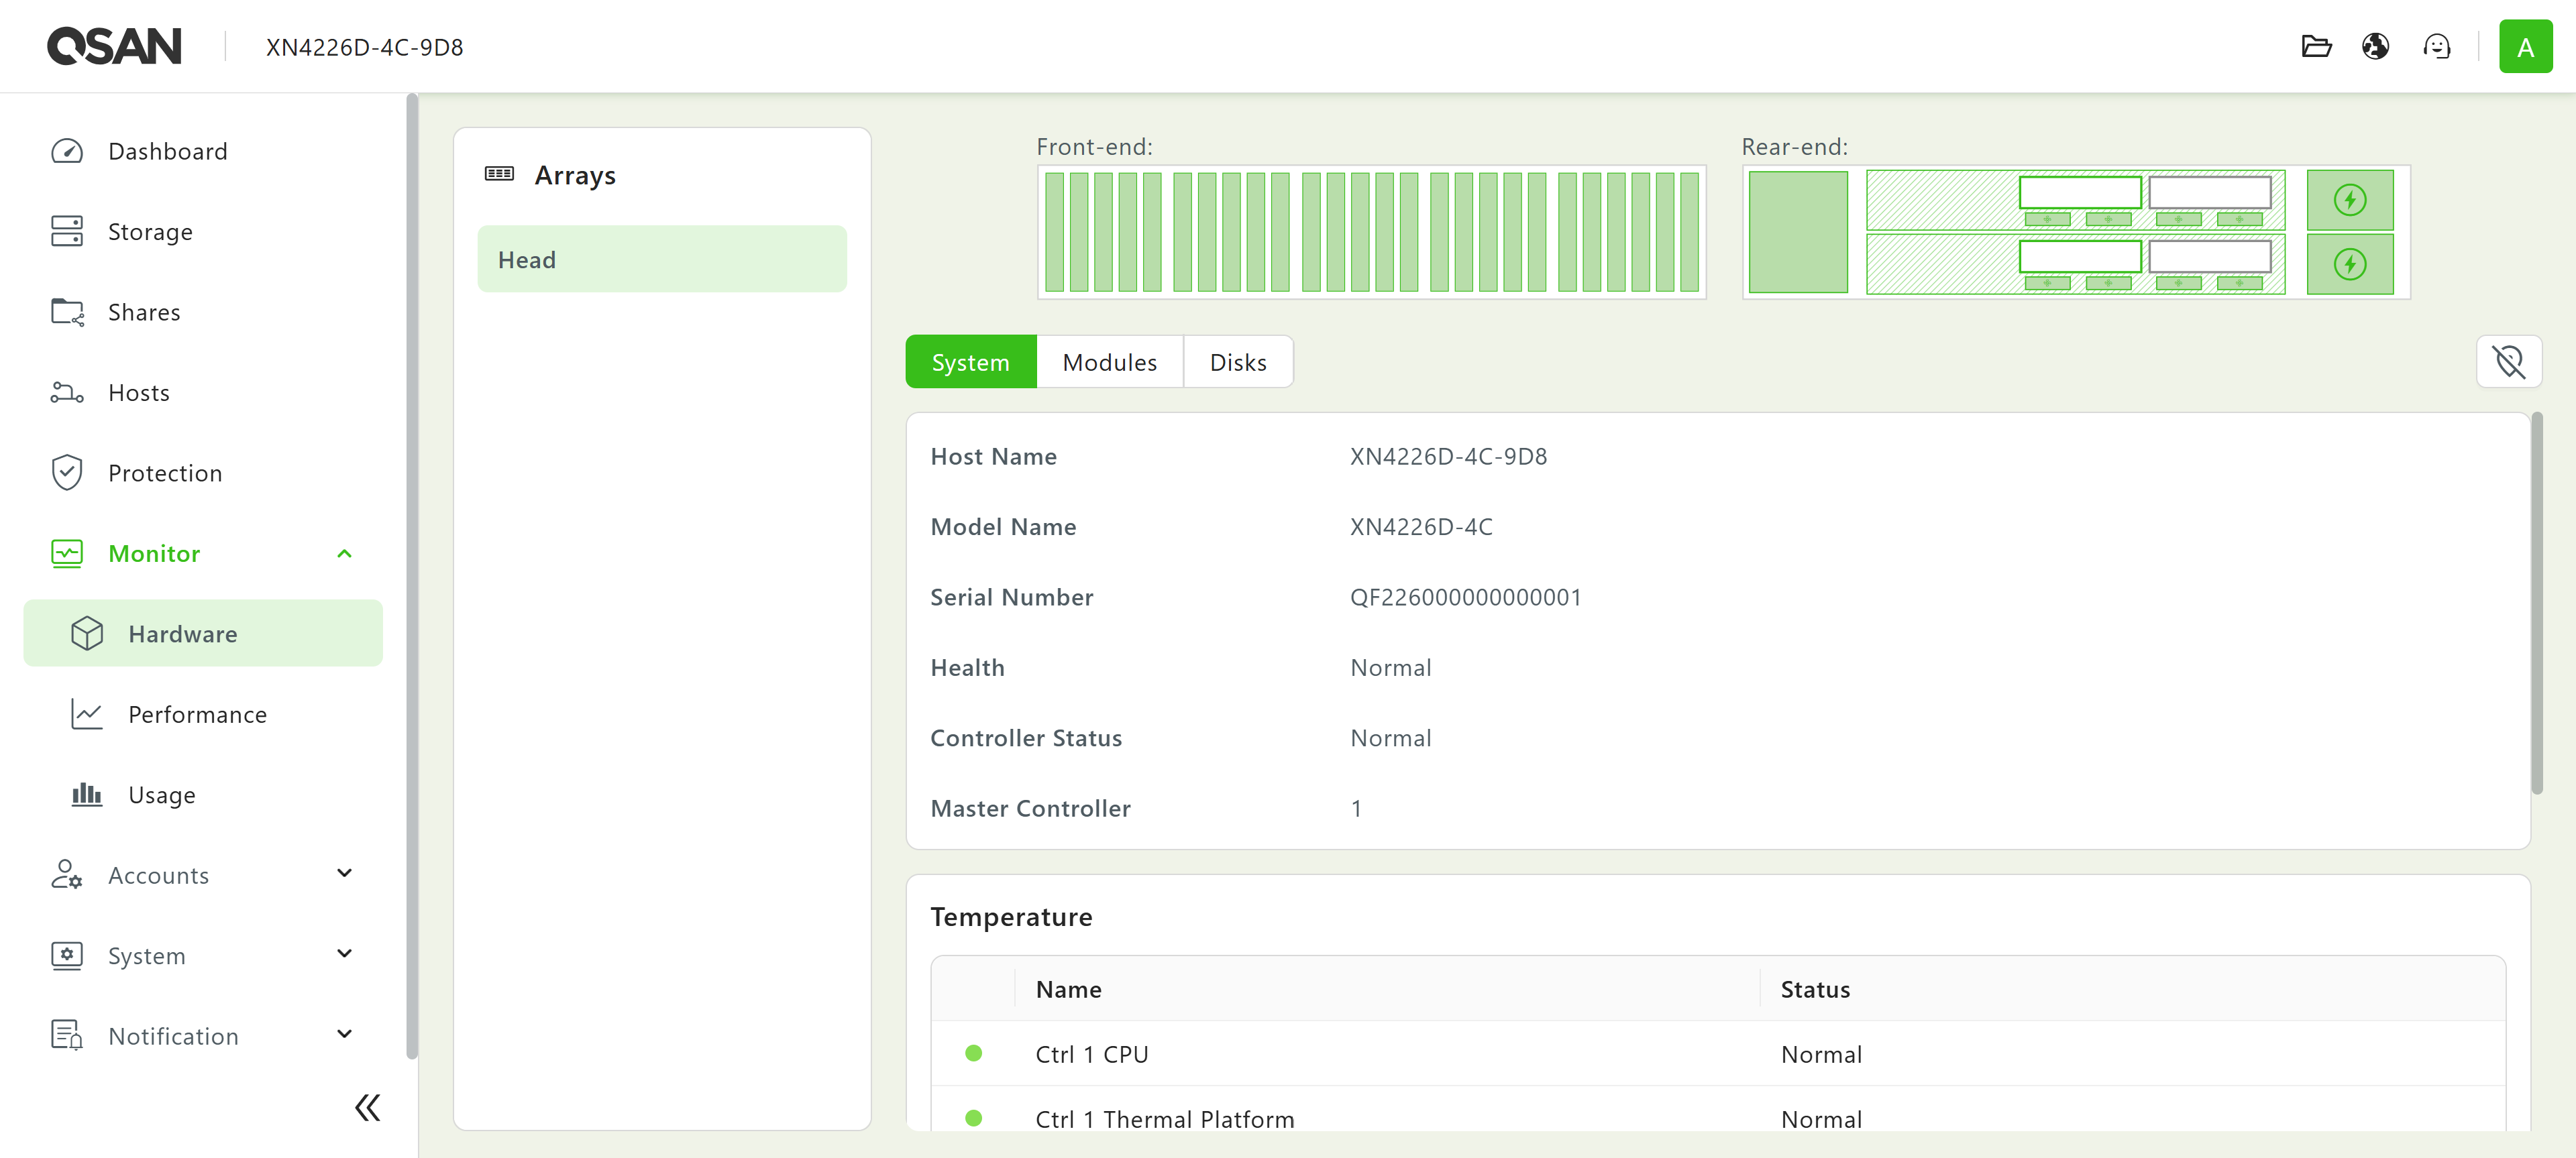Click the first front-end disk slot
Screen dimensions: 2576x1158
pos(1054,232)
